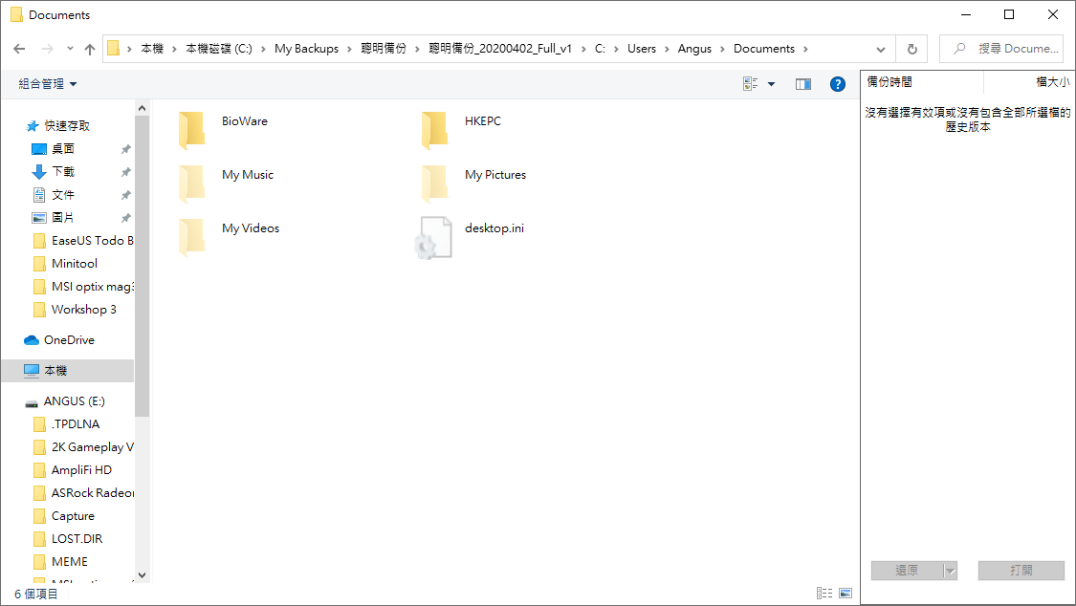The image size is (1076, 606).
Task: Click Angus breadcrumb segment
Action: click(x=694, y=49)
